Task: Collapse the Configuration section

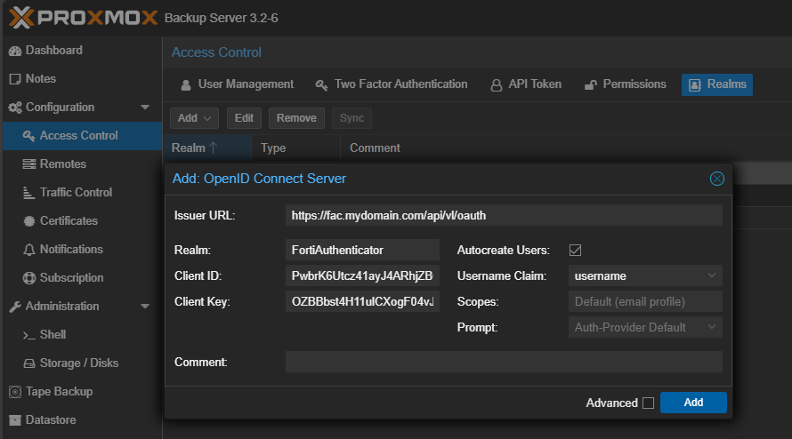Action: click(x=145, y=108)
